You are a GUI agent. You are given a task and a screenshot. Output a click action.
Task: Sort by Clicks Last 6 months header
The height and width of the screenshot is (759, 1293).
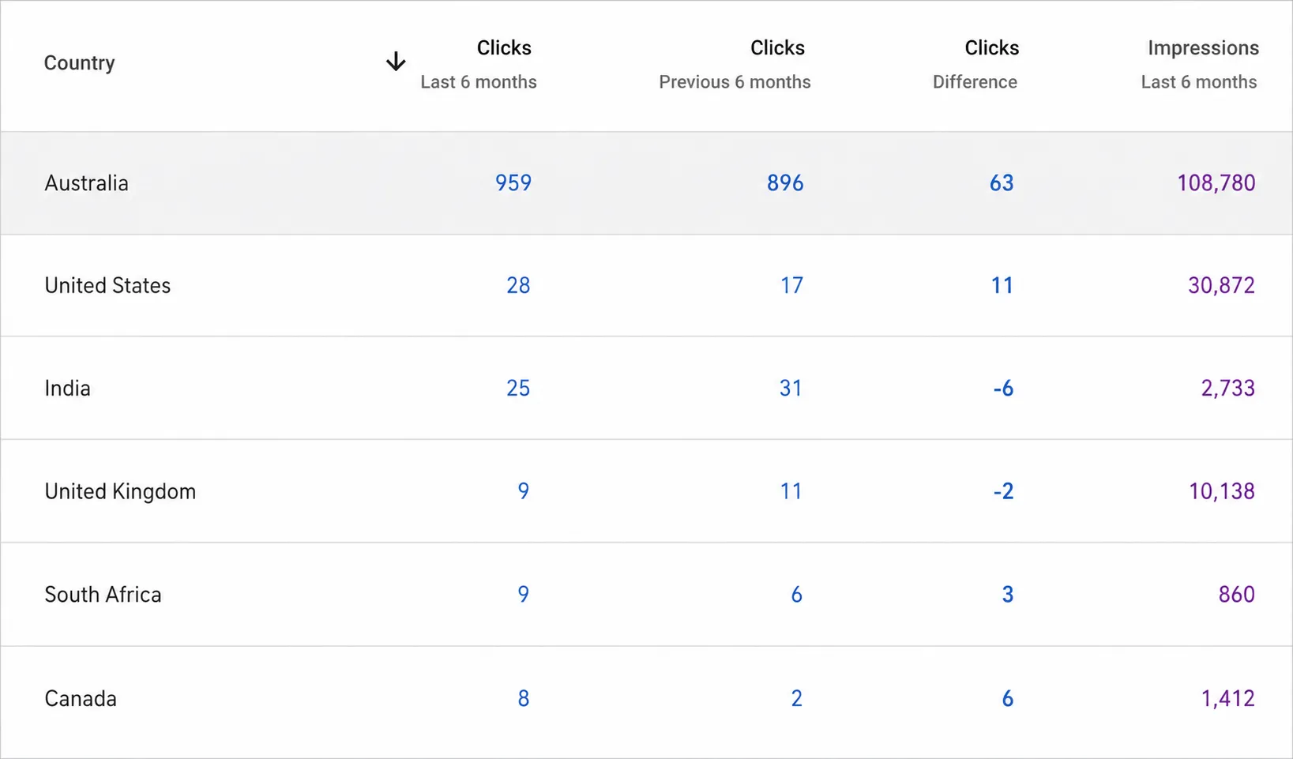[479, 64]
